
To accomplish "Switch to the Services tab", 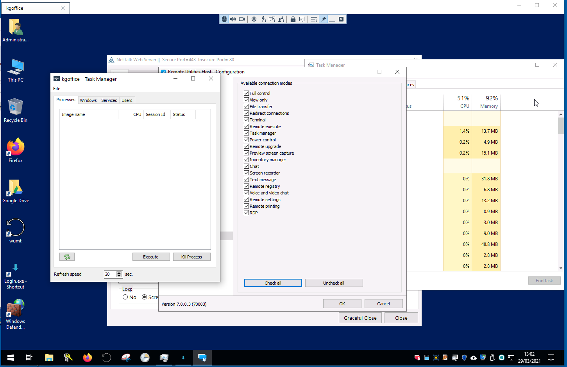I will (109, 100).
